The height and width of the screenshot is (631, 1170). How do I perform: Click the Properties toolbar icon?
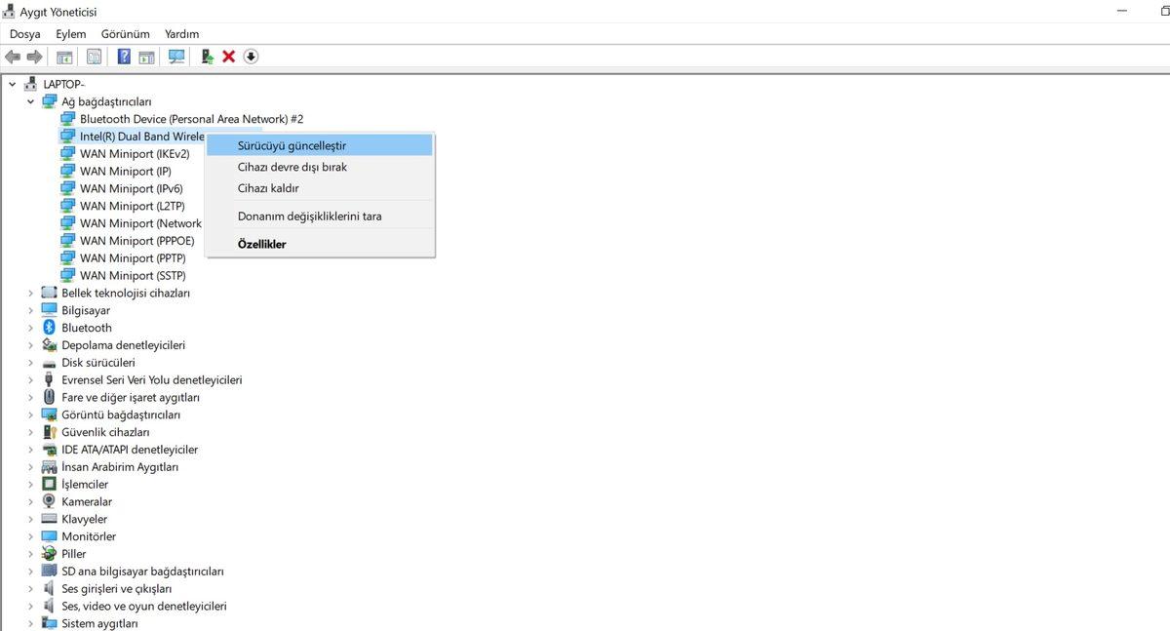(x=94, y=56)
